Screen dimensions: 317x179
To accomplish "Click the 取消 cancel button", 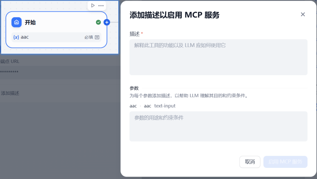I will 250,162.
